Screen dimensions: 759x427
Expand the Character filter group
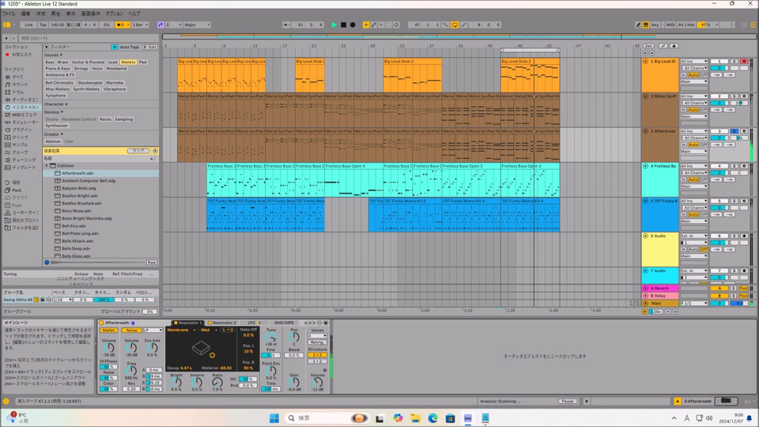pyautogui.click(x=55, y=104)
